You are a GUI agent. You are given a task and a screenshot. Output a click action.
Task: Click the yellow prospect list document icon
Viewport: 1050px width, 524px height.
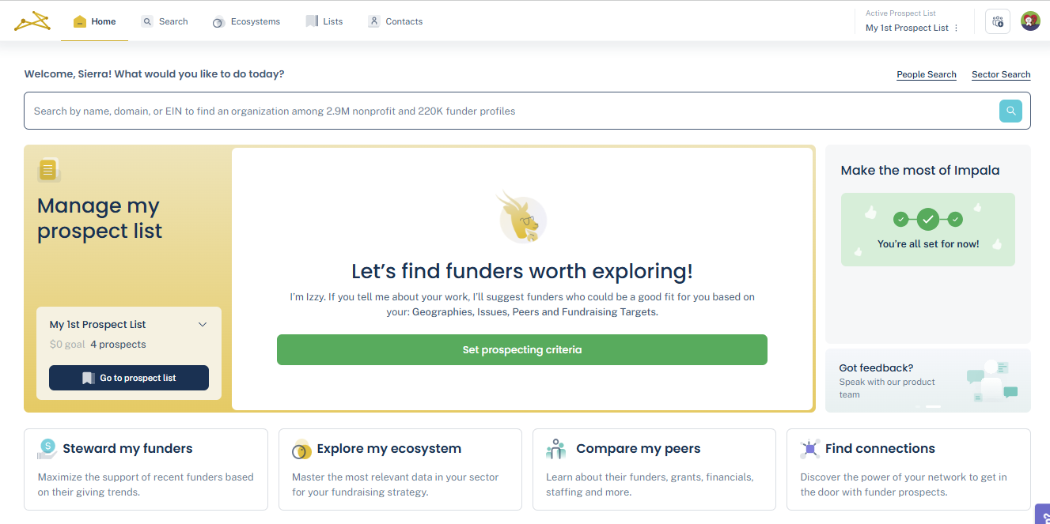pos(48,169)
